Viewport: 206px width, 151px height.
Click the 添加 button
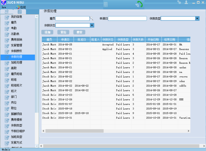click(47, 32)
